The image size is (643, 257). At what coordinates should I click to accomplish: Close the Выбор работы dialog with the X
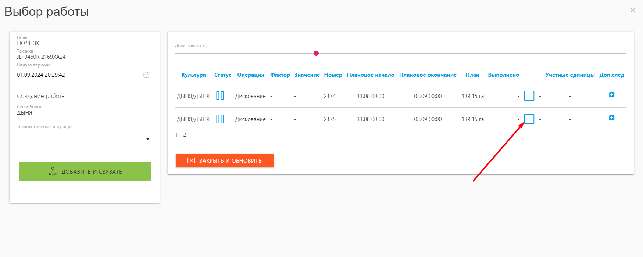point(633,10)
